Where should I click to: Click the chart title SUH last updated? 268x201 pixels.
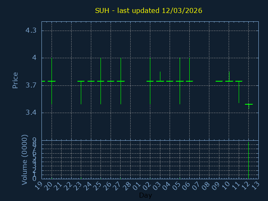point(148,10)
